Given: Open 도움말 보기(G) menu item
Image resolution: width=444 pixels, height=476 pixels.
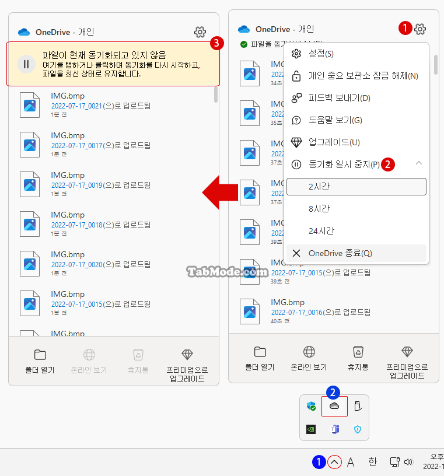Looking at the screenshot, I should (356, 120).
